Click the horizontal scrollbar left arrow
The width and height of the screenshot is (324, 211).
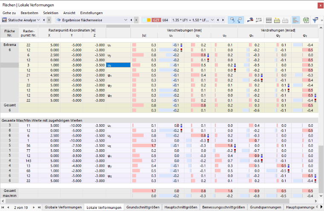3,201
